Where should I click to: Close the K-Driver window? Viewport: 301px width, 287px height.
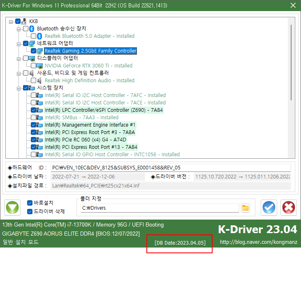click(293, 5)
